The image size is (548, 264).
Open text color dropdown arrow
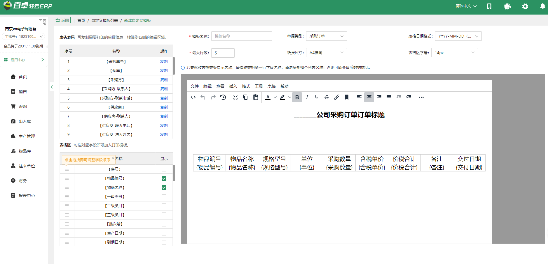[x=275, y=97]
